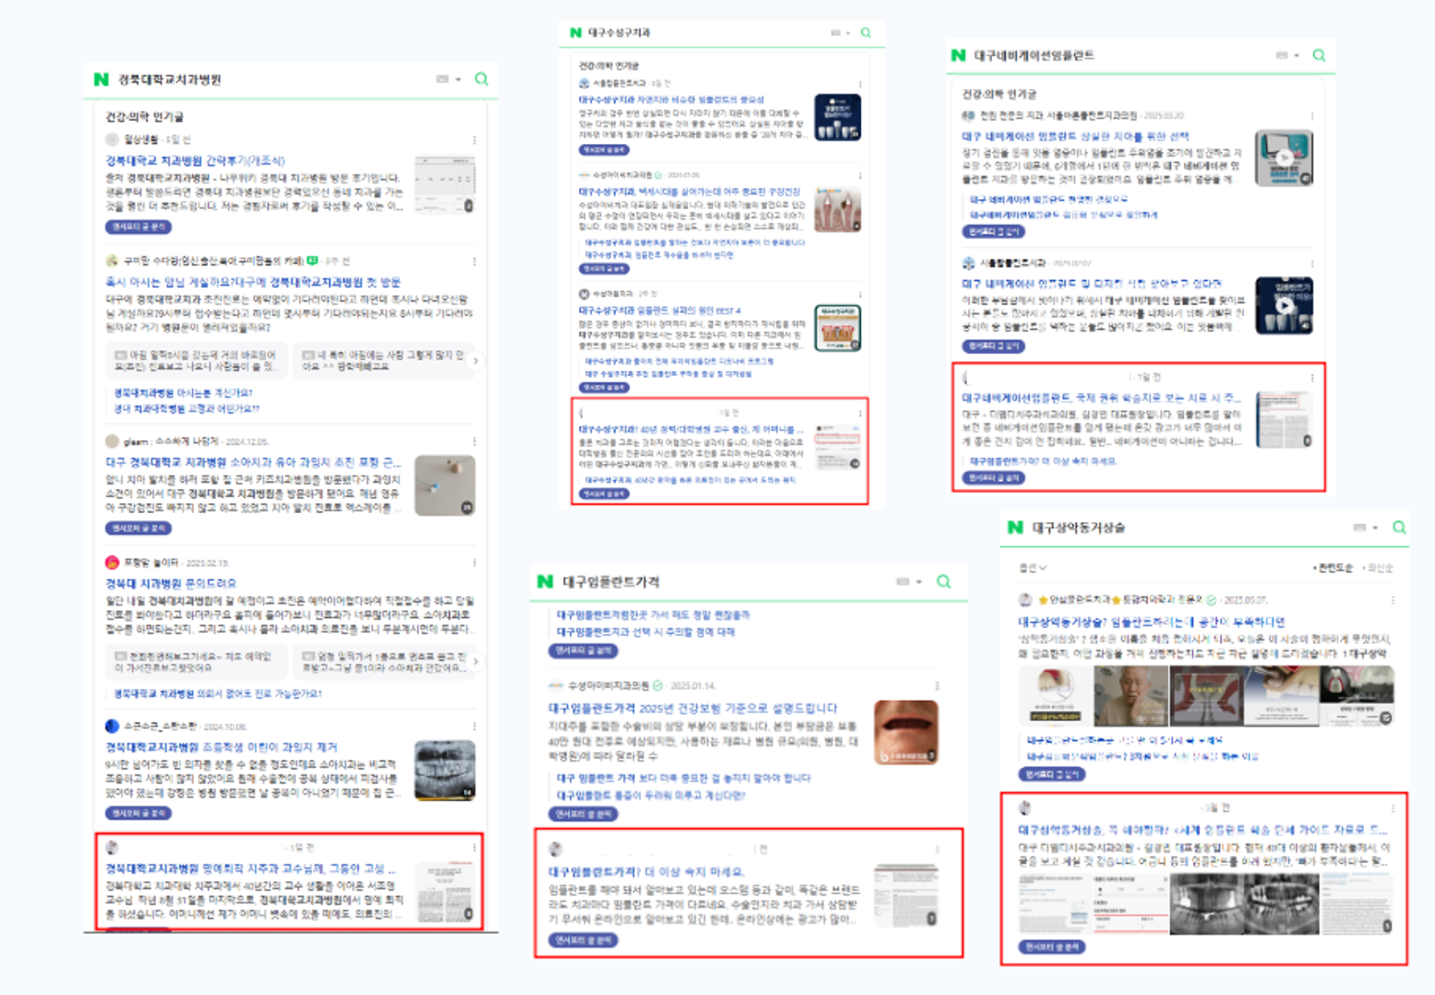Open the three-dot menu for the 간략후기(개조식) post

pyautogui.click(x=474, y=140)
